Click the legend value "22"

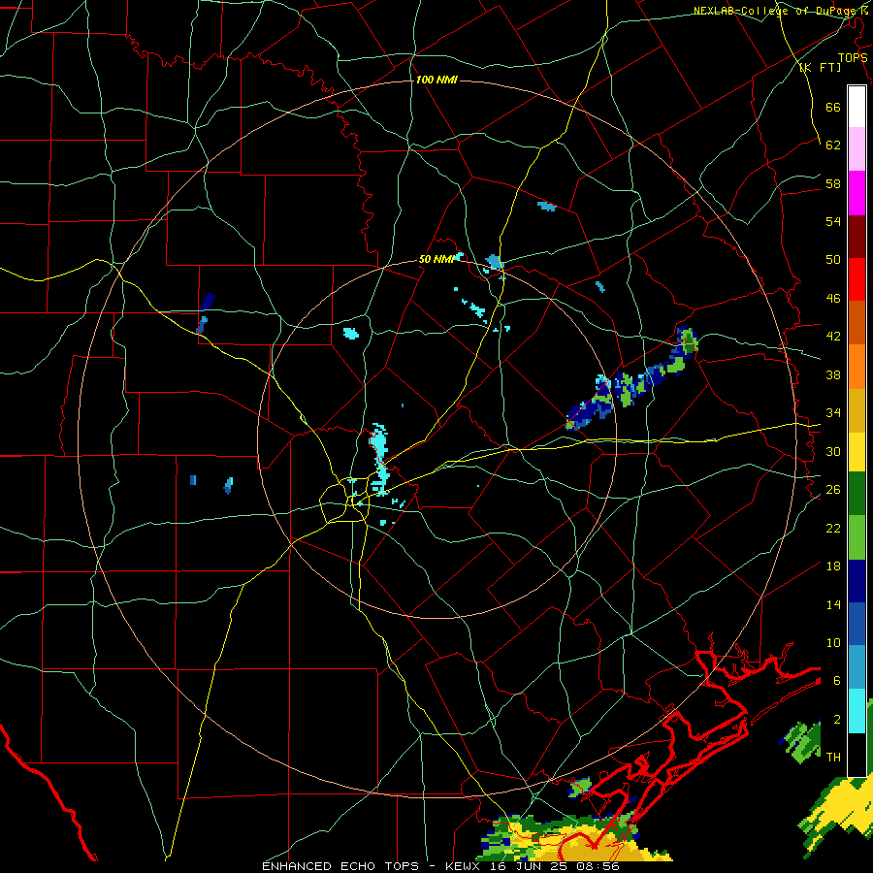(x=833, y=528)
